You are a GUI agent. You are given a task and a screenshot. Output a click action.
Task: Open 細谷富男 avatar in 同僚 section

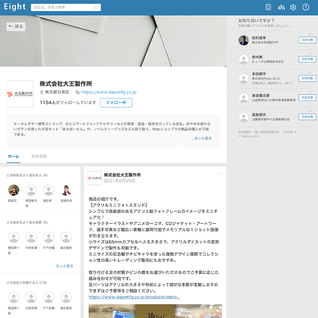coord(66,237)
